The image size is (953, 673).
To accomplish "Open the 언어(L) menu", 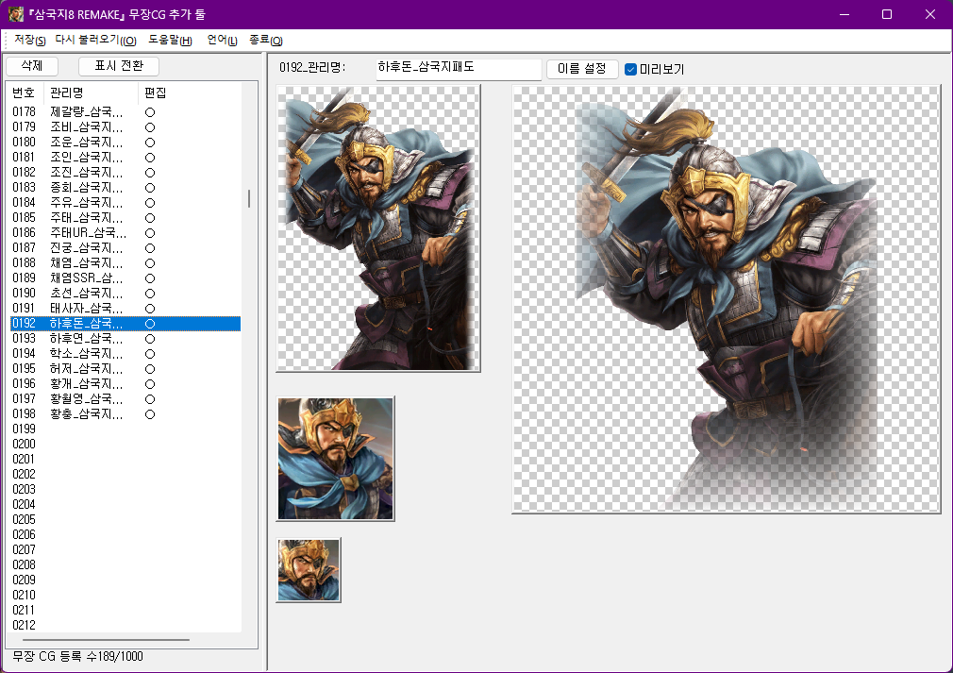I will pyautogui.click(x=222, y=41).
